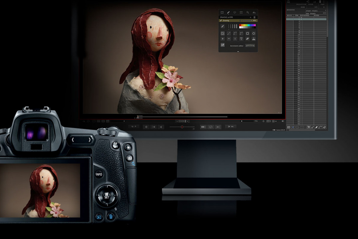Image resolution: width=358 pixels, height=239 pixels.
Task: Click the blue trash button on the camera
Action: tap(111, 216)
